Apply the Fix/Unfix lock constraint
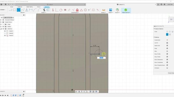This screenshot has height=97, width=174. 77,10
